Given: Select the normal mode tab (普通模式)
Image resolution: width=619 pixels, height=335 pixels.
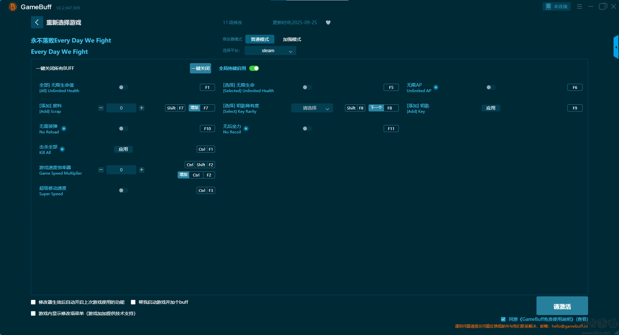Looking at the screenshot, I should click(260, 39).
